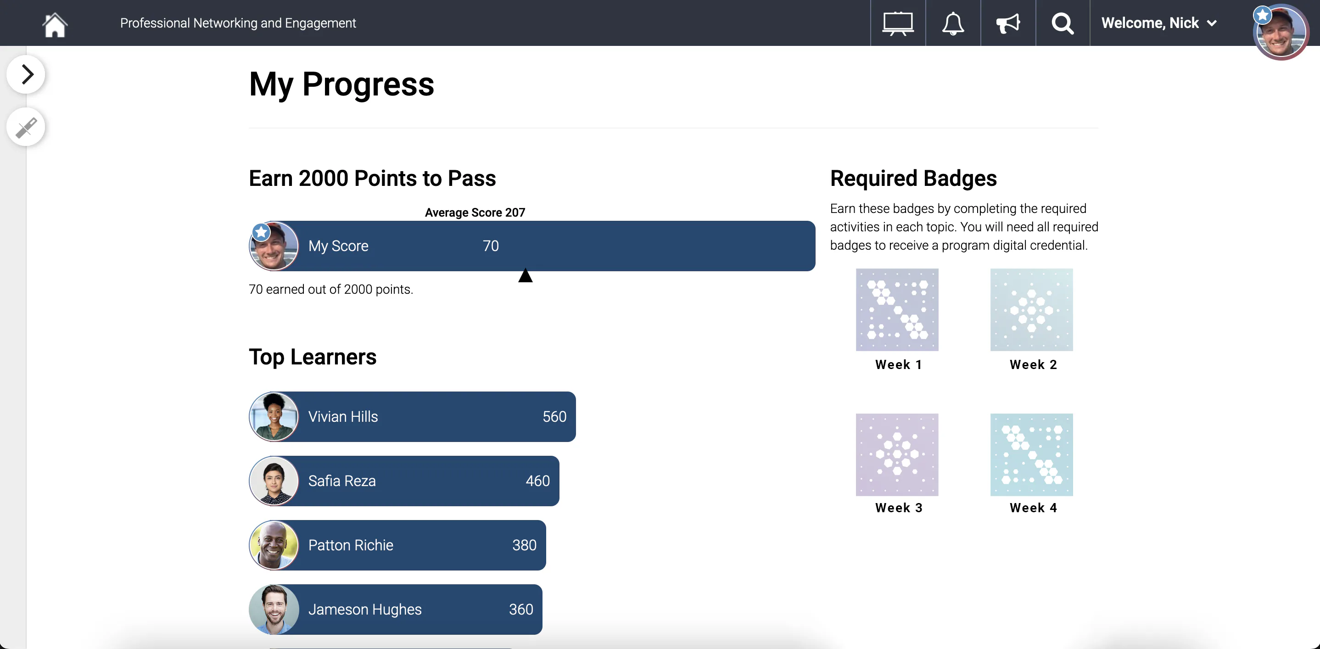Image resolution: width=1320 pixels, height=649 pixels.
Task: Click Nick's profile picture in header
Action: click(1280, 32)
